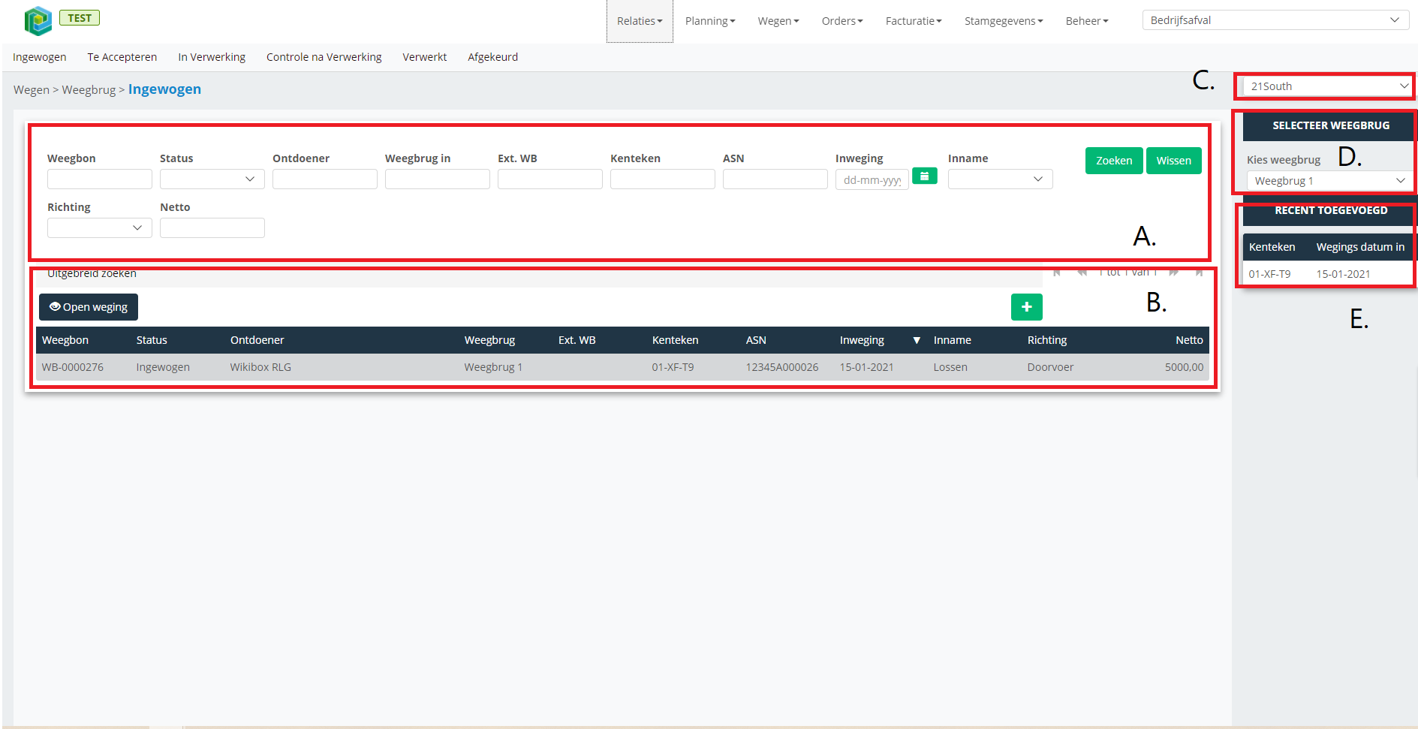Switch to the Te Accepteren tab
Image resolution: width=1418 pixels, height=729 pixels.
(x=122, y=57)
